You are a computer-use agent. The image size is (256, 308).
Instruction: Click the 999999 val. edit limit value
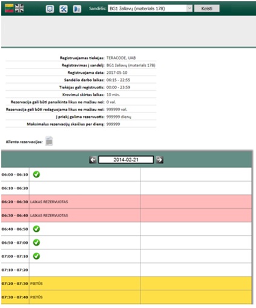point(117,110)
